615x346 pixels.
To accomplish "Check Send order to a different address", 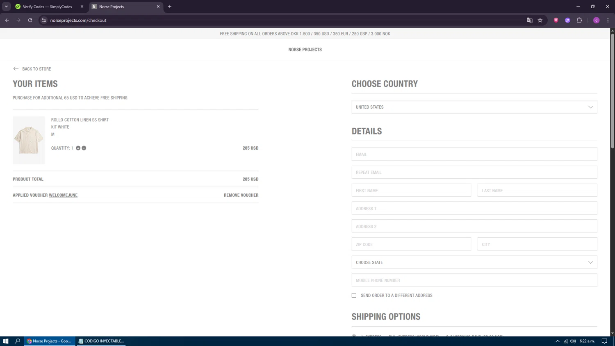I will tap(354, 295).
